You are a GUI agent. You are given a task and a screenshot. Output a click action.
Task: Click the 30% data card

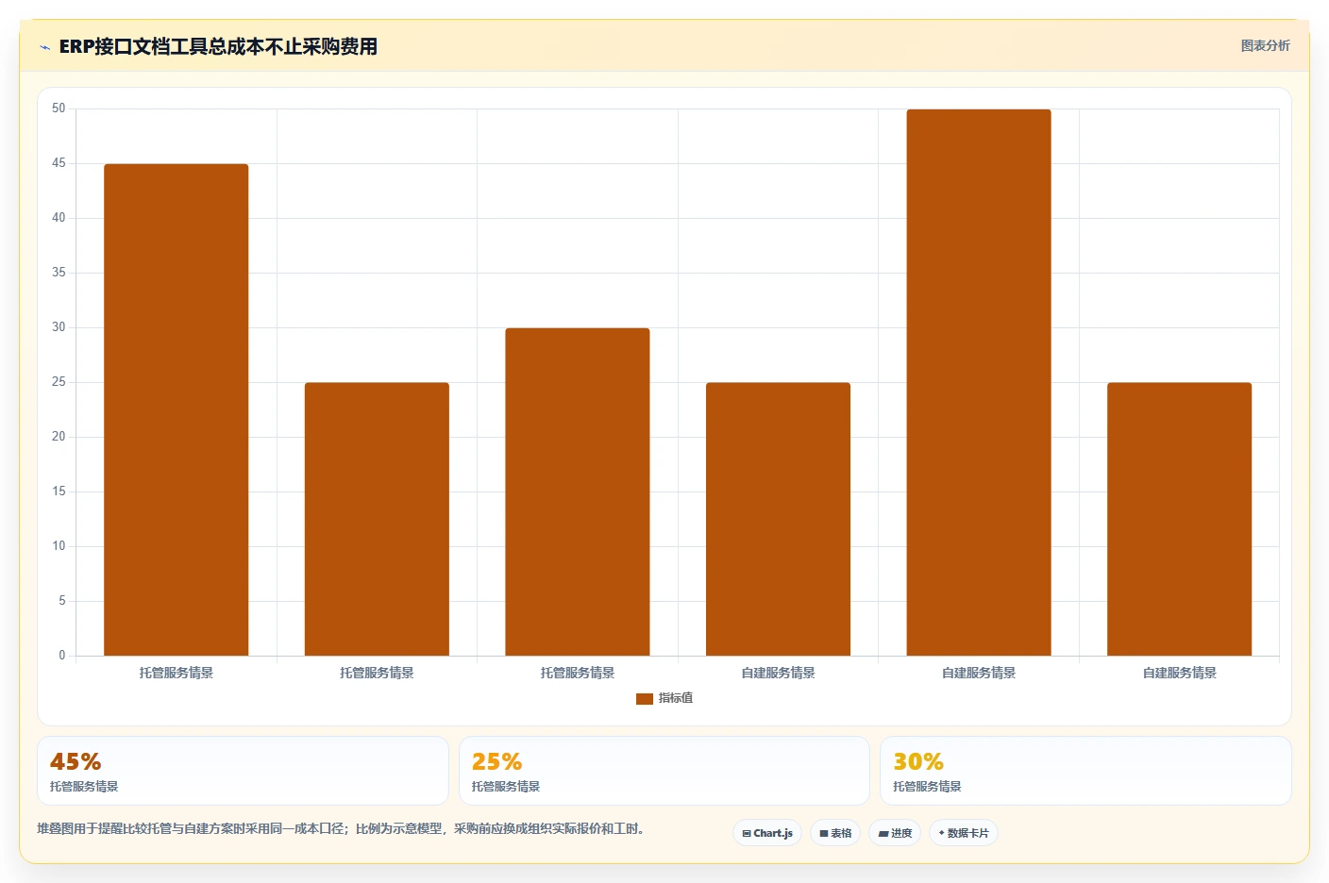(x=1085, y=771)
